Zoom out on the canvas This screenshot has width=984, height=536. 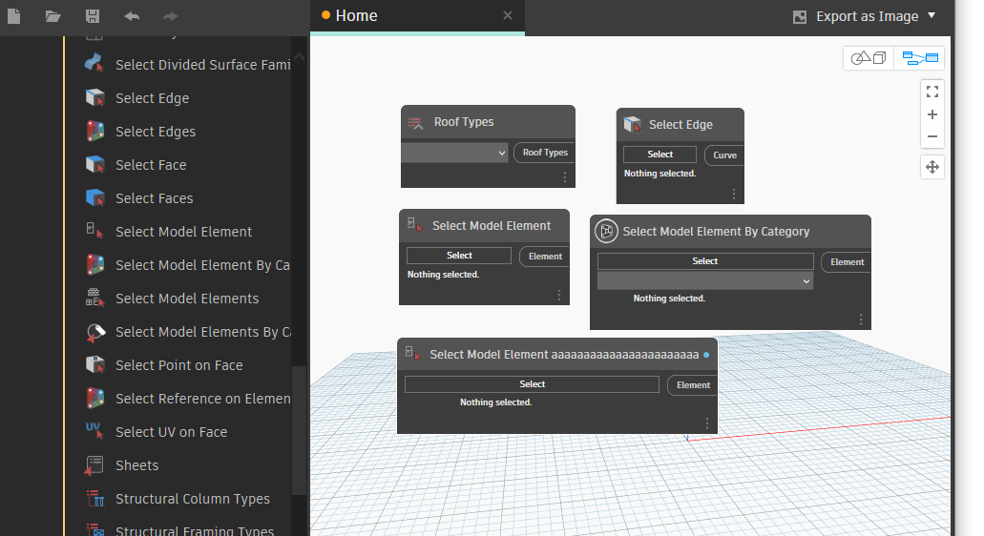pos(932,136)
